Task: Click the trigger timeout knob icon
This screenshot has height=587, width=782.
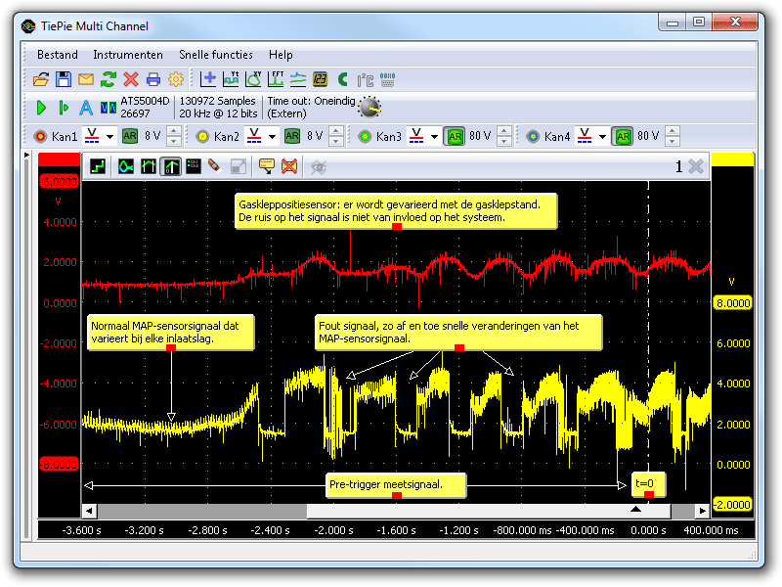Action: 369,107
